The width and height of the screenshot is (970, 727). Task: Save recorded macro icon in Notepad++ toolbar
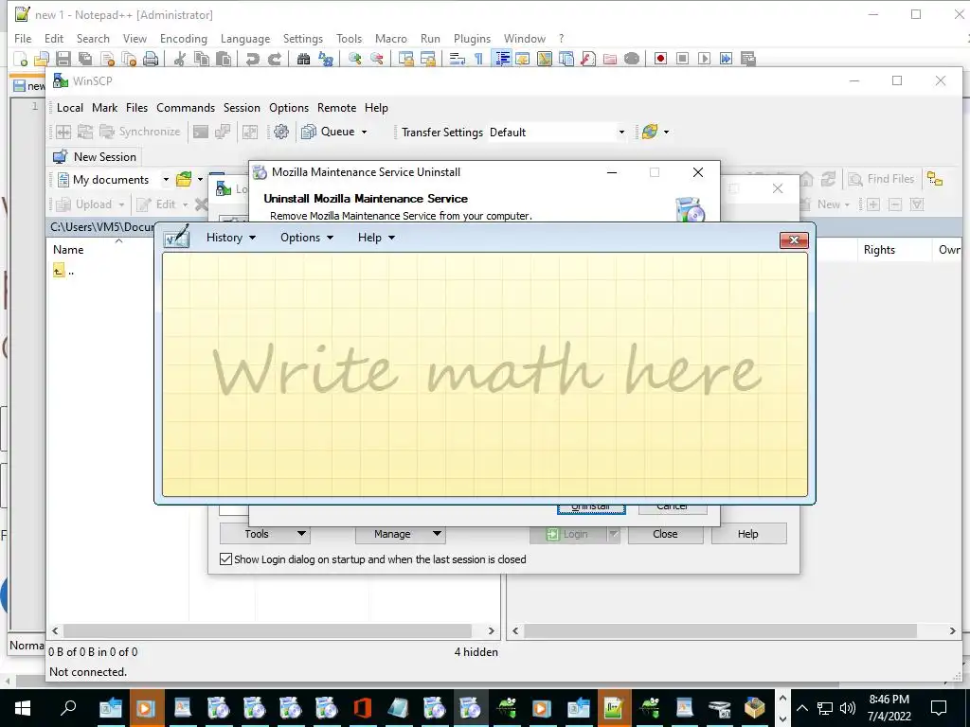pyautogui.click(x=748, y=59)
